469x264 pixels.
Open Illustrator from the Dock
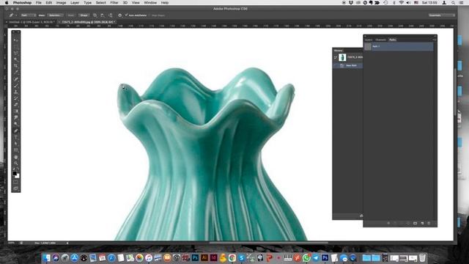pyautogui.click(x=204, y=257)
